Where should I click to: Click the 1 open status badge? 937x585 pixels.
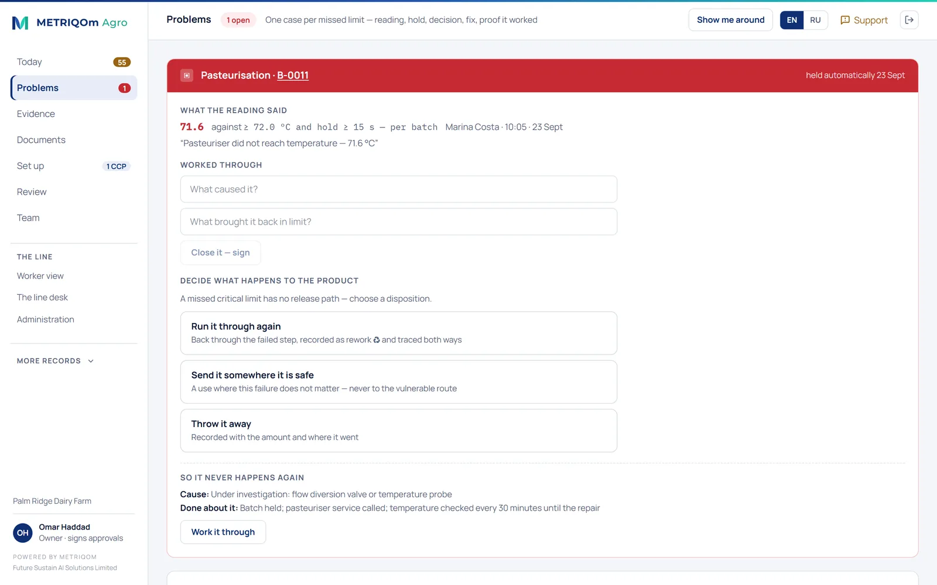[238, 20]
